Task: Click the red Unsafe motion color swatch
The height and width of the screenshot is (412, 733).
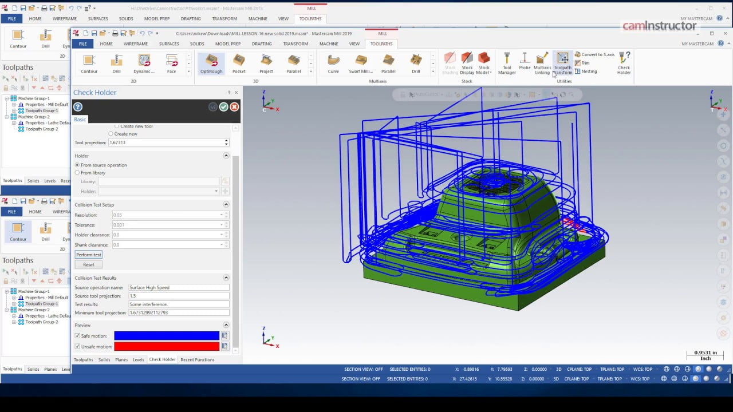Action: click(x=167, y=347)
